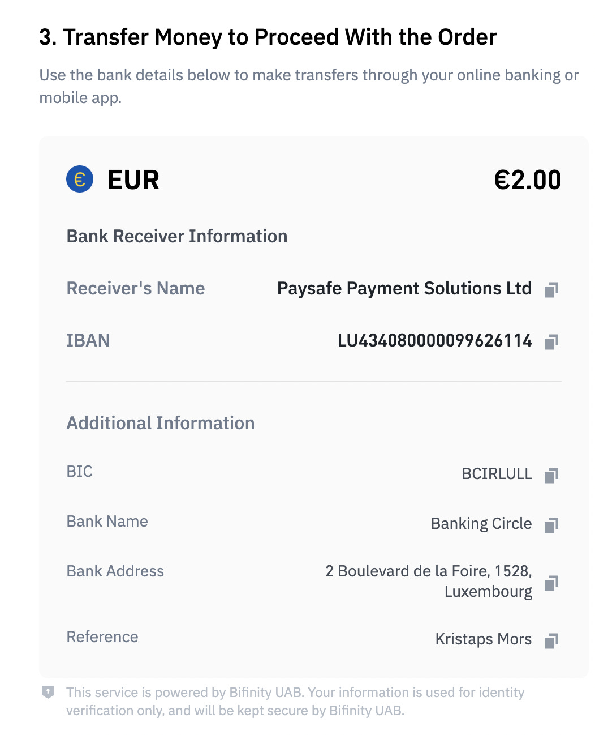This screenshot has height=735, width=595.
Task: Copy the Bank Name Banking Circle
Action: click(551, 524)
